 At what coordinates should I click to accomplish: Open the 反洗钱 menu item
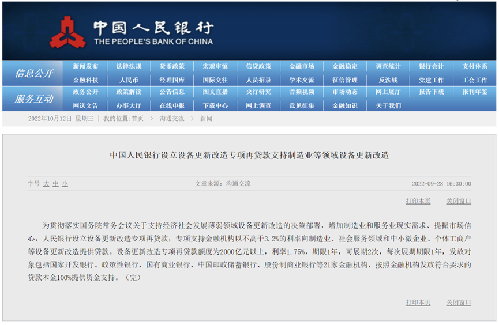click(x=388, y=80)
